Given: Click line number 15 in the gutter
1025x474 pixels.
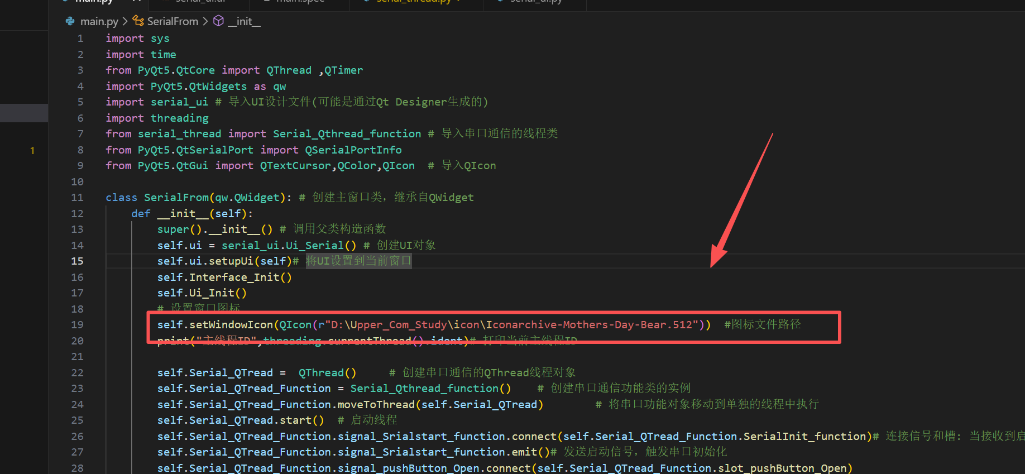Looking at the screenshot, I should [77, 261].
